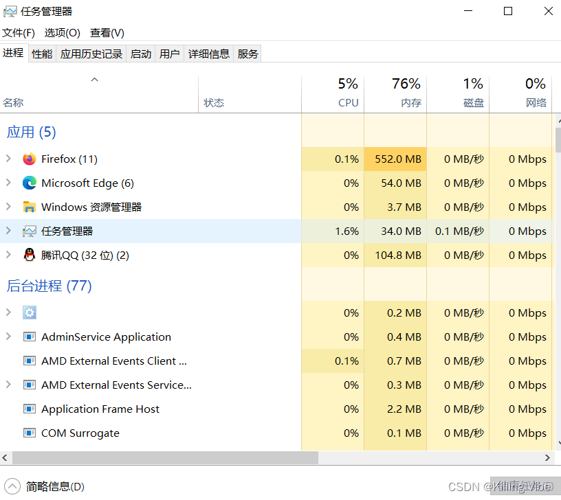Sort by the 名称 column header
Viewport: 561px width, 500px height.
99,95
